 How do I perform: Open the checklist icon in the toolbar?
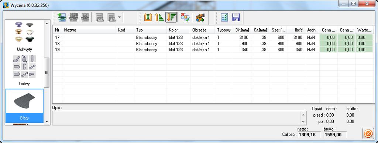(x=224, y=18)
